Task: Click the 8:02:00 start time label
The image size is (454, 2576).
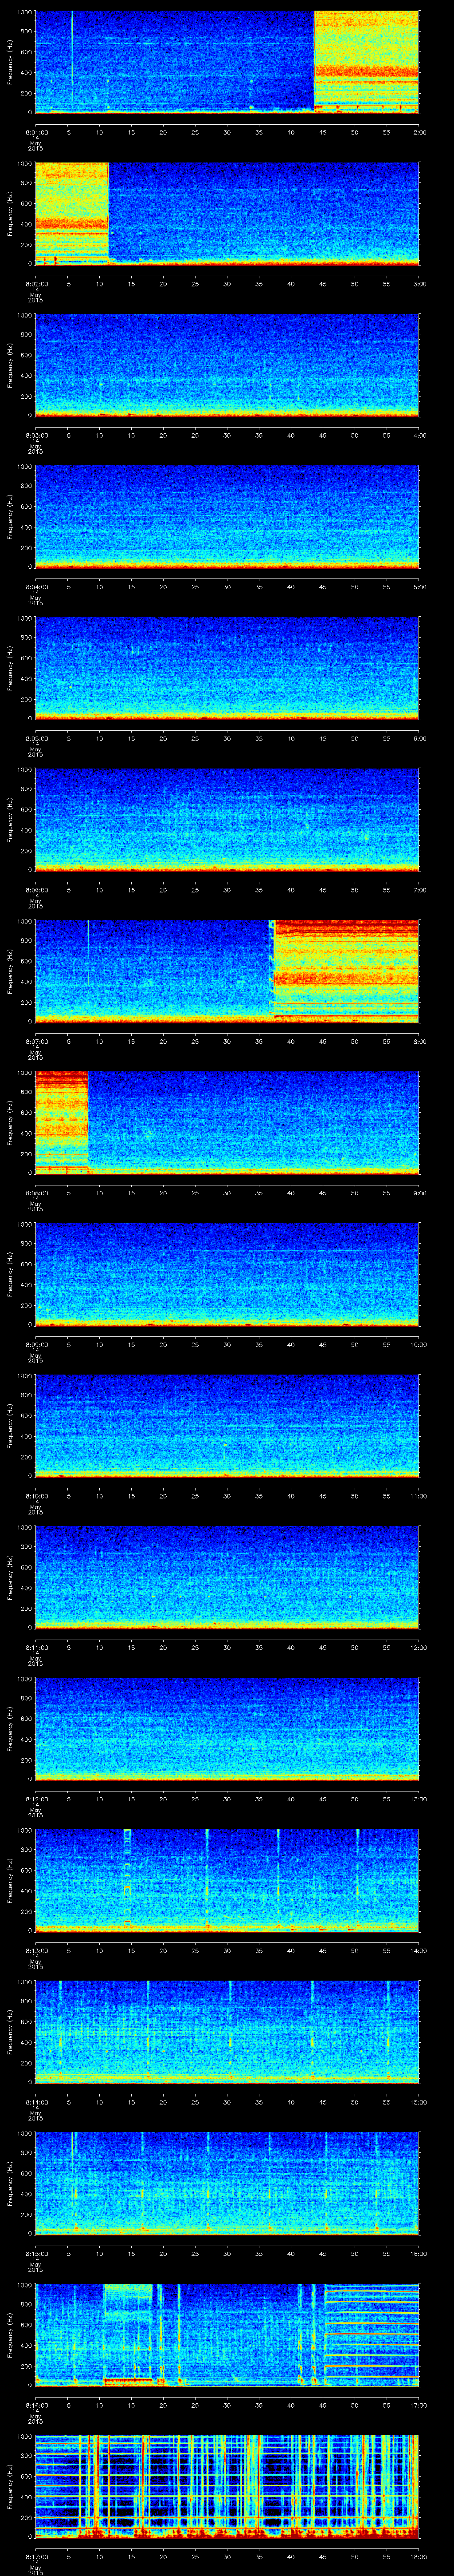Action: coord(36,284)
